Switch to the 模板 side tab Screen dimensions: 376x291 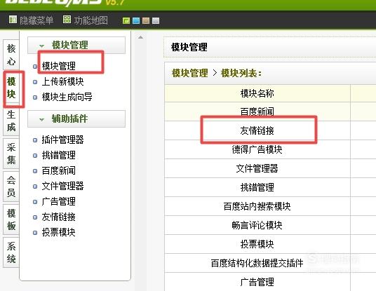11,219
